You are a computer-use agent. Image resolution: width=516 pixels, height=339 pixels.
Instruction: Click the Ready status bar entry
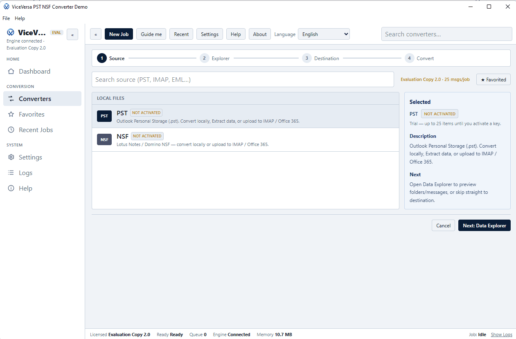coord(170,335)
